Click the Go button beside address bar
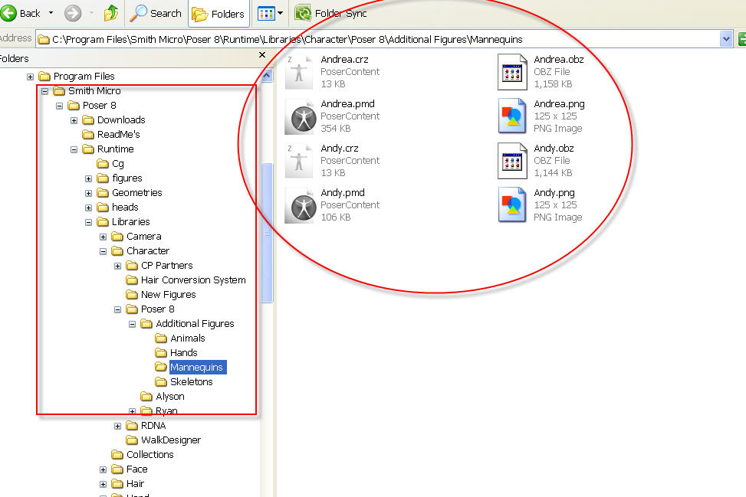Viewport: 746px width, 497px height. coord(741,39)
